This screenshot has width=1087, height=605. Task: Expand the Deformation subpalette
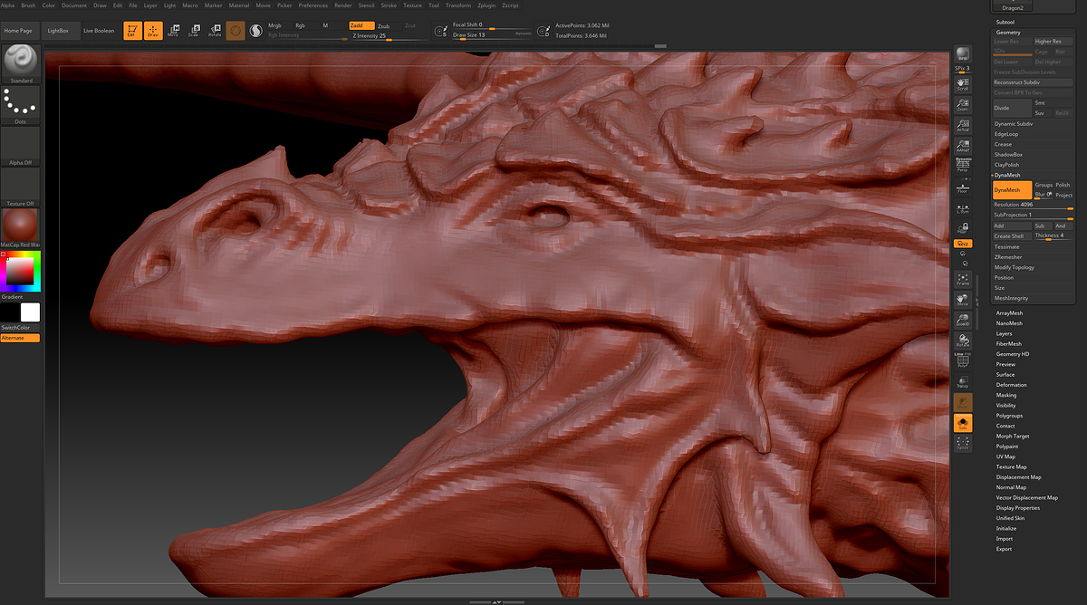coord(1011,385)
